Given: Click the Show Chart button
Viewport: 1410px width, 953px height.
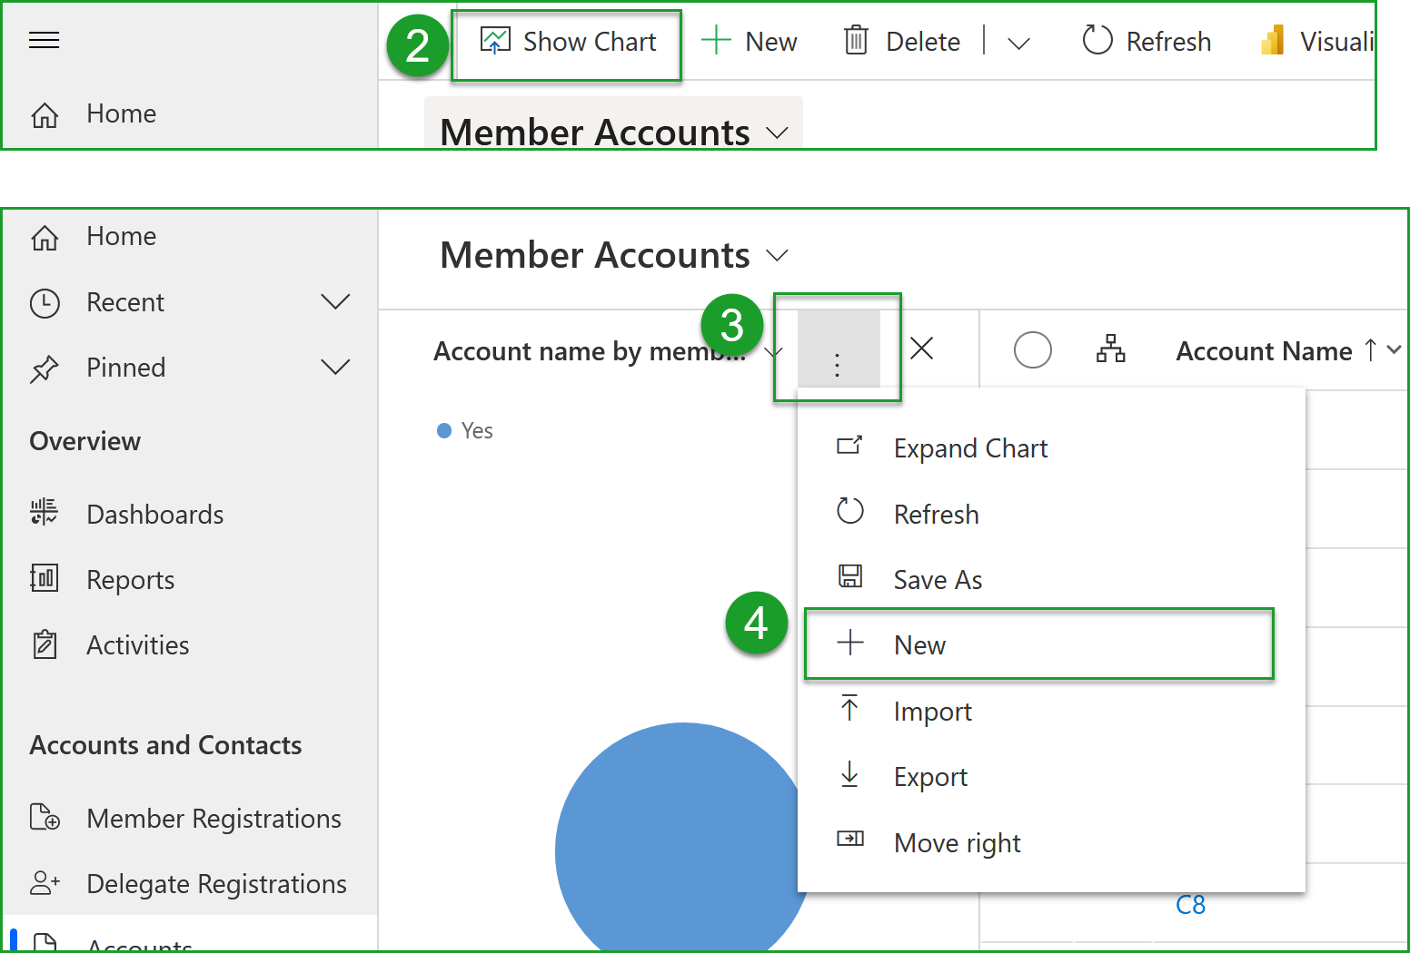Looking at the screenshot, I should click(x=566, y=42).
